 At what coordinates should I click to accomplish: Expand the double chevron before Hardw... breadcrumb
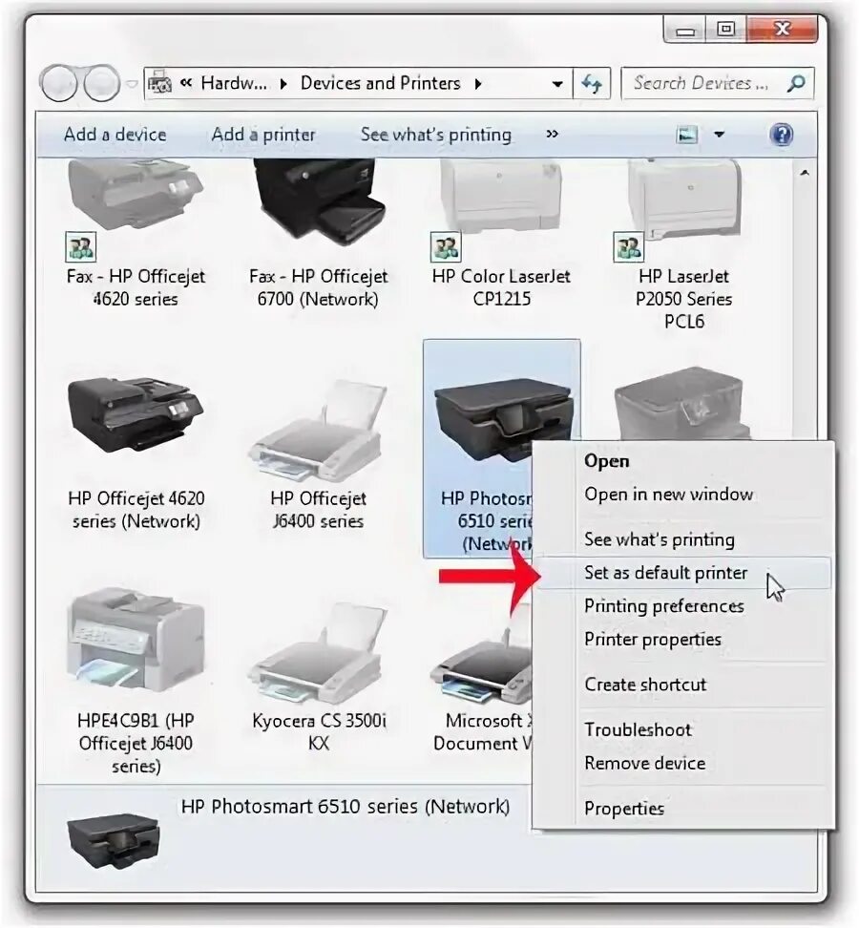click(186, 83)
